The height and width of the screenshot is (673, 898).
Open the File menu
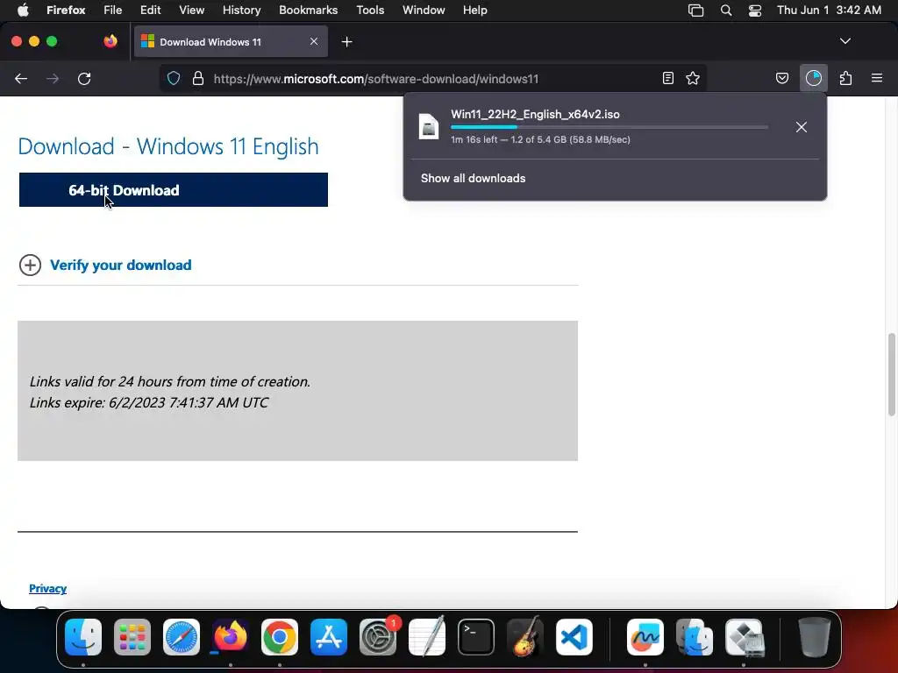(113, 10)
